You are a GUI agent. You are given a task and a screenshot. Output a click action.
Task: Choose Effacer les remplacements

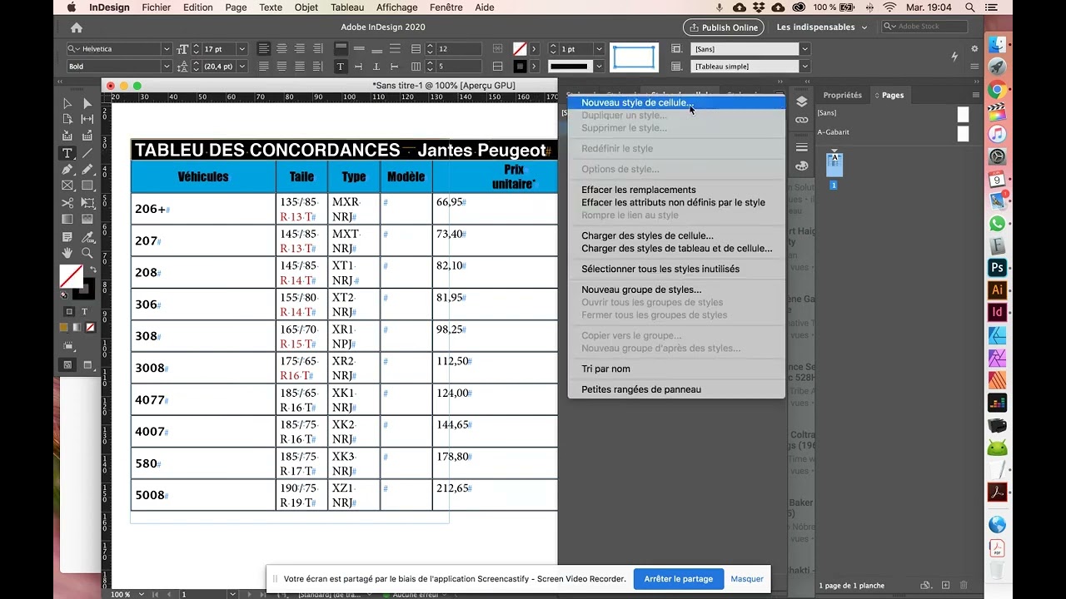tap(639, 190)
